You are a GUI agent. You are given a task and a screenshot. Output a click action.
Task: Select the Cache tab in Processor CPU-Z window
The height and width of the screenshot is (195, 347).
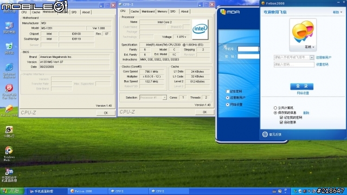[134, 11]
